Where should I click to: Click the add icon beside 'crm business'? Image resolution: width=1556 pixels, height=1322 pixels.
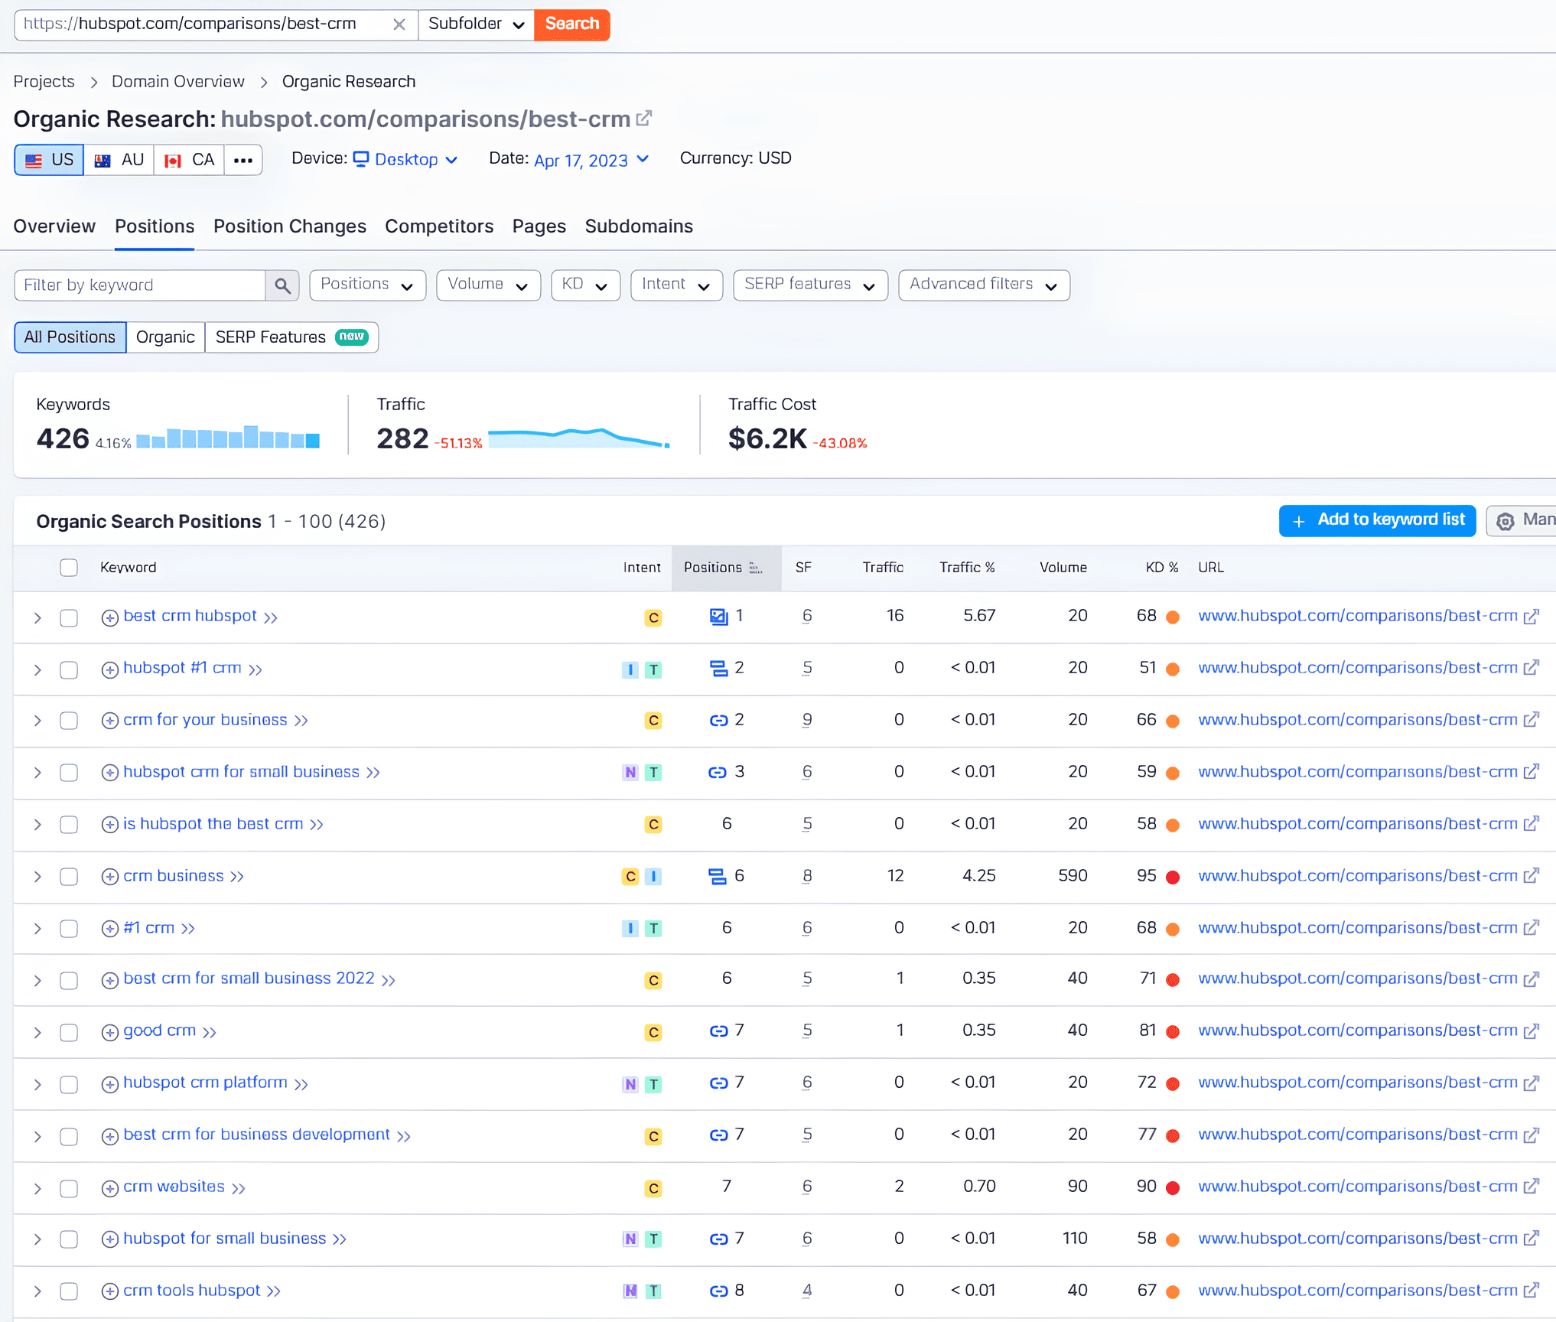(x=110, y=877)
